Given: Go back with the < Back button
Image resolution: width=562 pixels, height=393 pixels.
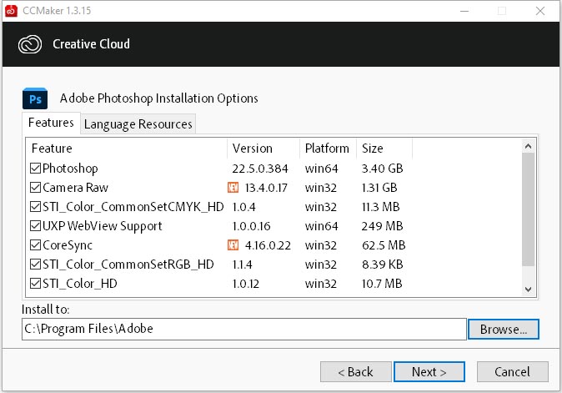Looking at the screenshot, I should (x=355, y=372).
